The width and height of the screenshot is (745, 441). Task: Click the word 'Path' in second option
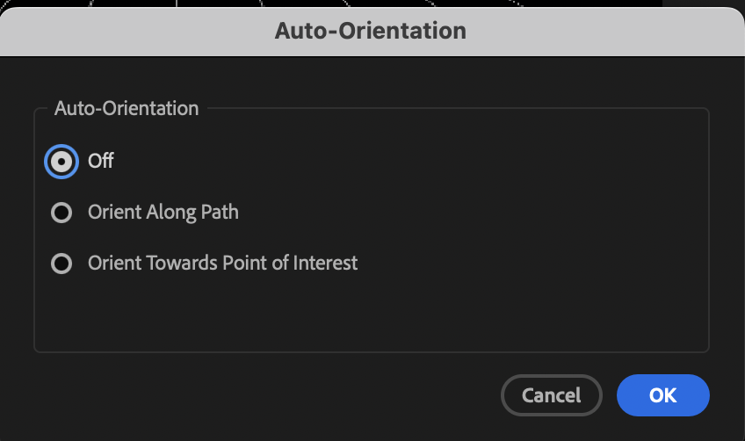221,213
